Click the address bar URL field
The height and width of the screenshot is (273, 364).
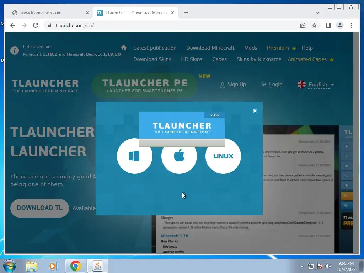pyautogui.click(x=172, y=25)
